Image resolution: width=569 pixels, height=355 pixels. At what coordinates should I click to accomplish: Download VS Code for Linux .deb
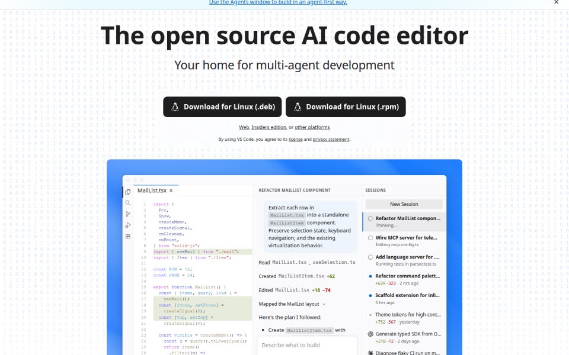tap(222, 107)
